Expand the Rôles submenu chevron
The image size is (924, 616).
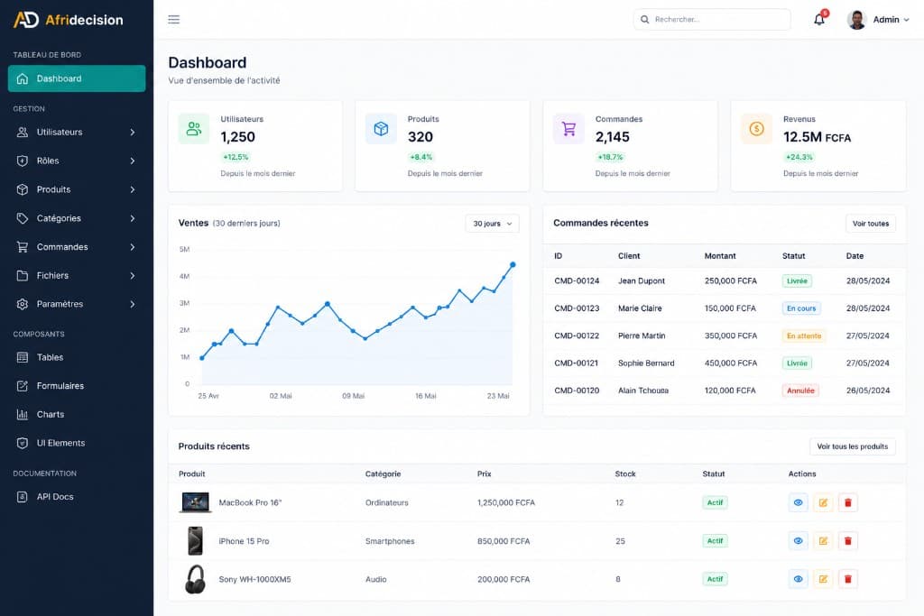[x=133, y=161]
